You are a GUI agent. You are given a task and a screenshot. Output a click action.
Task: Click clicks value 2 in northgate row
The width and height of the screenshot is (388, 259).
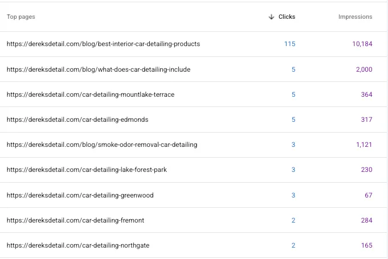[293, 245]
